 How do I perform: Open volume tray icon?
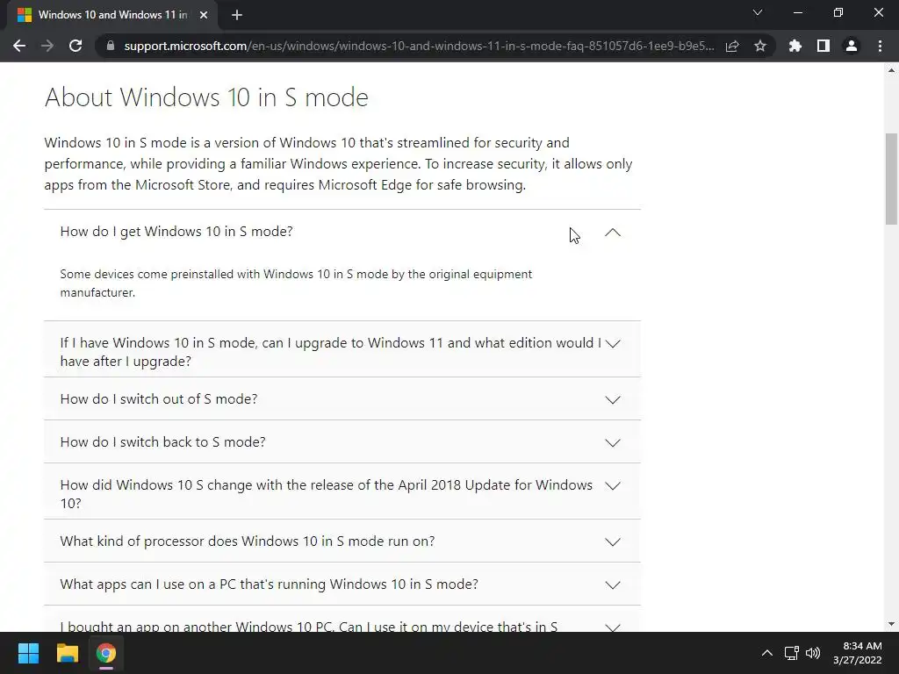(813, 653)
